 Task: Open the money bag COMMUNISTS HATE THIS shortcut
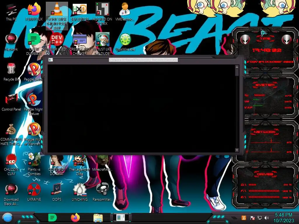pos(11,134)
